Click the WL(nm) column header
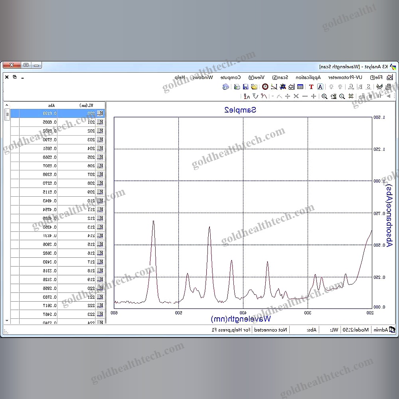The height and width of the screenshot is (399, 399). coord(86,105)
